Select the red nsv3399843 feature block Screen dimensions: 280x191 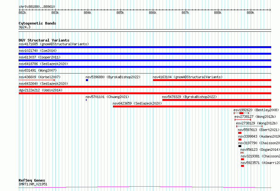(x=240, y=139)
